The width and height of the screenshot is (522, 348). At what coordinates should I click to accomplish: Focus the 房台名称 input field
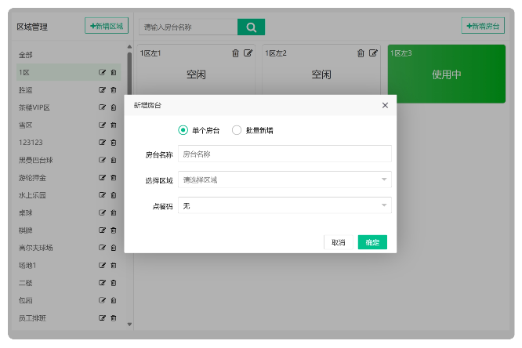click(285, 154)
